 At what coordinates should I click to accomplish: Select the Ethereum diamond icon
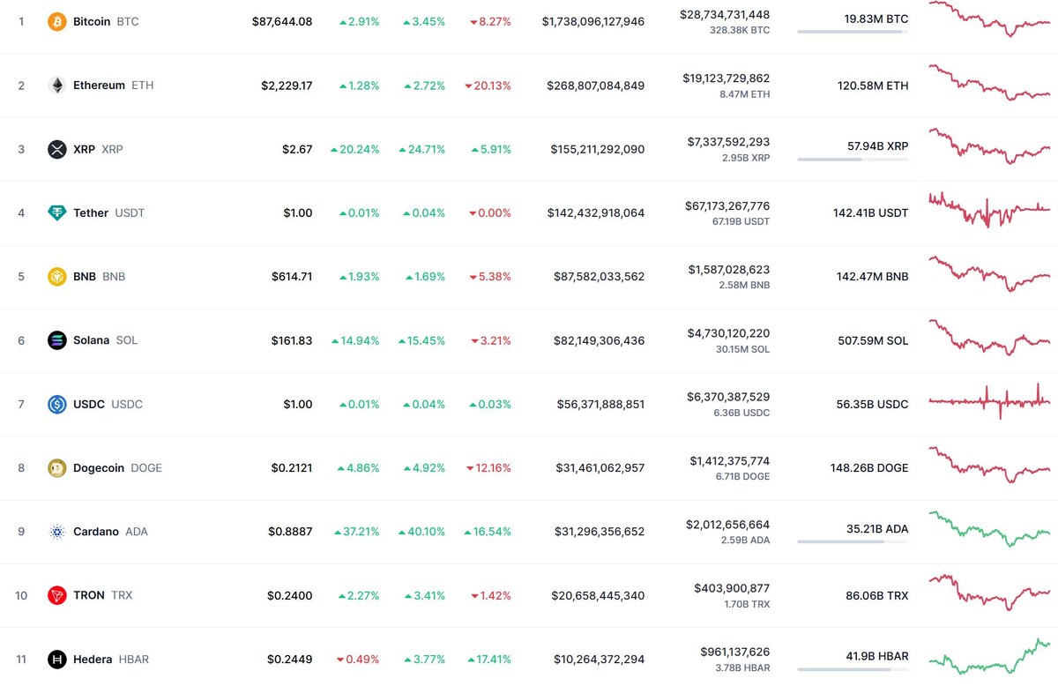pyautogui.click(x=57, y=85)
